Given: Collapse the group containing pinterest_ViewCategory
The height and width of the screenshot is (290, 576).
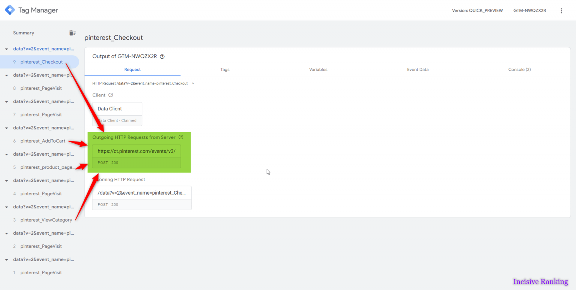Looking at the screenshot, I should tap(6, 207).
